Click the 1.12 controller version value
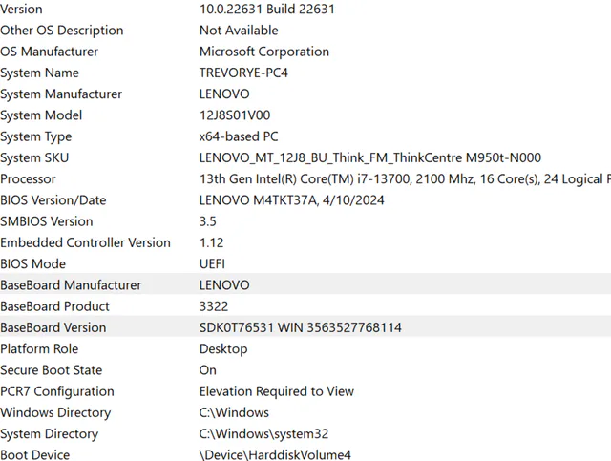Viewport: 611px width, 461px height. [212, 242]
